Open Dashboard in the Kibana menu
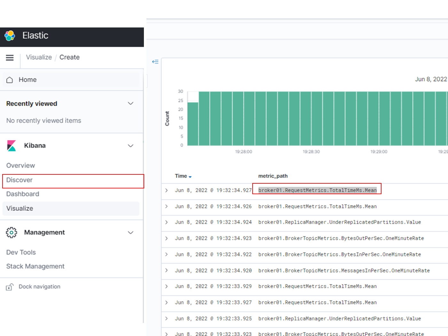Screen dimensions: 448x336 pyautogui.click(x=23, y=194)
